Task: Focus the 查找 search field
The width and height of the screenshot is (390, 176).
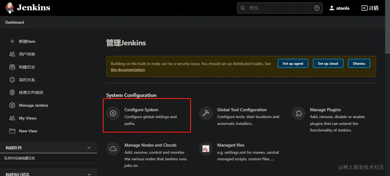Action: click(280, 8)
